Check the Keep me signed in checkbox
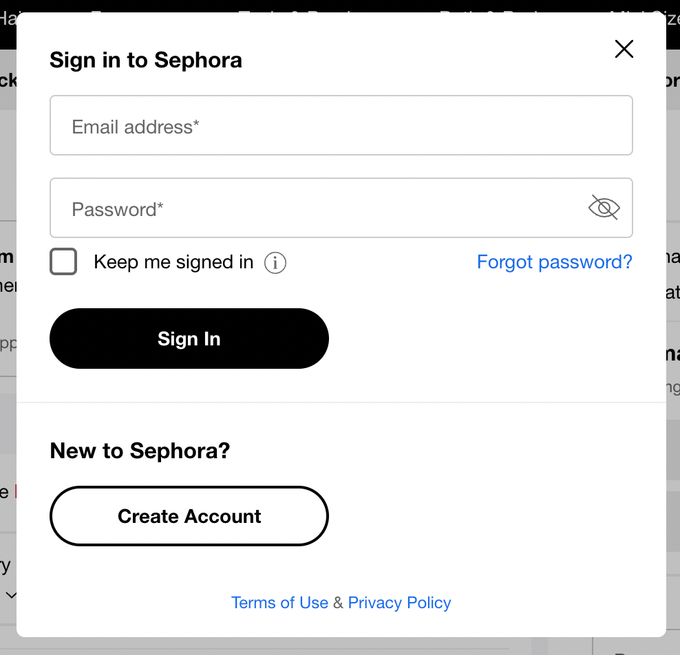 [x=63, y=261]
